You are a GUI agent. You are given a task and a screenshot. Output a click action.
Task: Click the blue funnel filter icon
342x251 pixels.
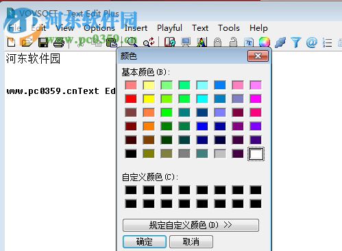pos(296,43)
